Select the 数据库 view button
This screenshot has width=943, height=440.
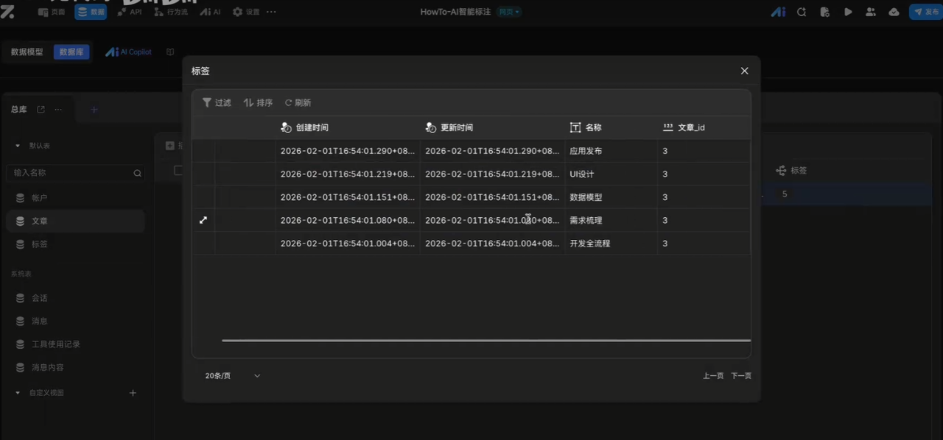pyautogui.click(x=71, y=52)
